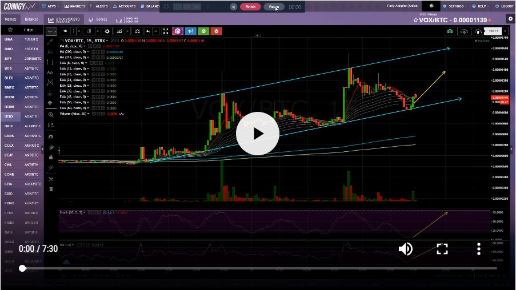Click the Pause recording button

tap(274, 7)
